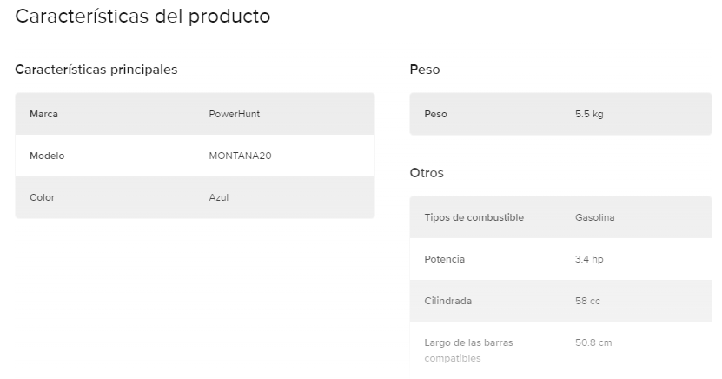Select the Potencia row label
The image size is (722, 379).
coord(444,259)
